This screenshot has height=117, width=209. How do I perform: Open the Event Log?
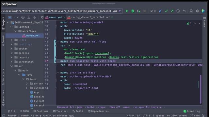tap(192, 111)
